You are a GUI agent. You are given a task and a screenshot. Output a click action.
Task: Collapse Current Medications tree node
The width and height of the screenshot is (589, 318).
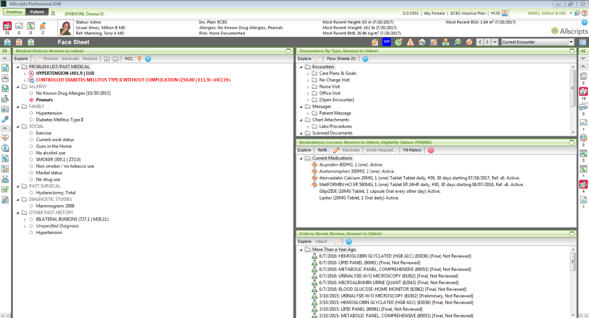(301, 158)
